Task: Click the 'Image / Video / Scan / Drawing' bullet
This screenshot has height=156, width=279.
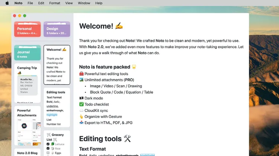Action: (116, 86)
